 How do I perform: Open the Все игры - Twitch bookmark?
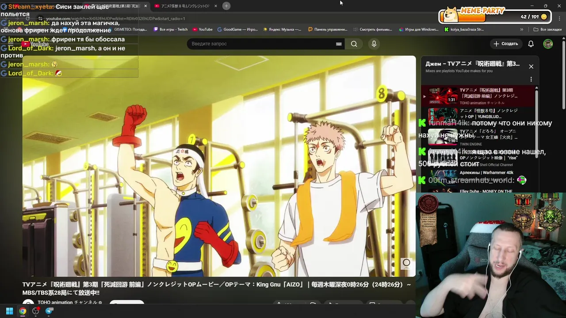click(x=171, y=30)
